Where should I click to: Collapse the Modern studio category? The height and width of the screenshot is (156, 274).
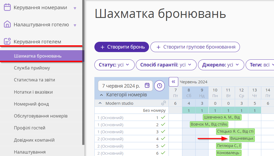(x=100, y=103)
